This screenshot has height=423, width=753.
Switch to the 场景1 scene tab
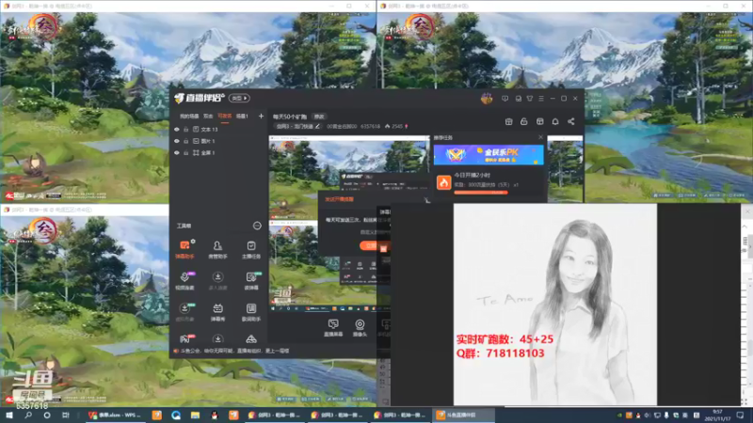[x=242, y=116]
